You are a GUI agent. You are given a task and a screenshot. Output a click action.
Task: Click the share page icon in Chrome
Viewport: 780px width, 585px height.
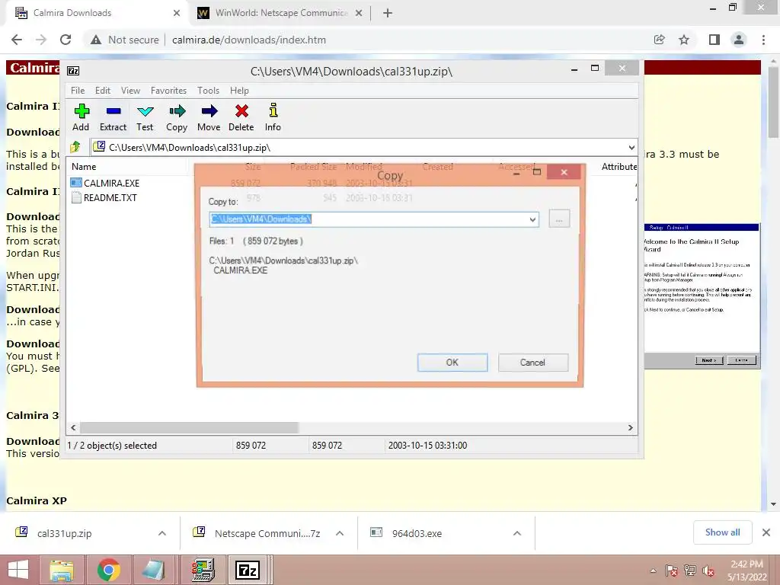tap(660, 40)
